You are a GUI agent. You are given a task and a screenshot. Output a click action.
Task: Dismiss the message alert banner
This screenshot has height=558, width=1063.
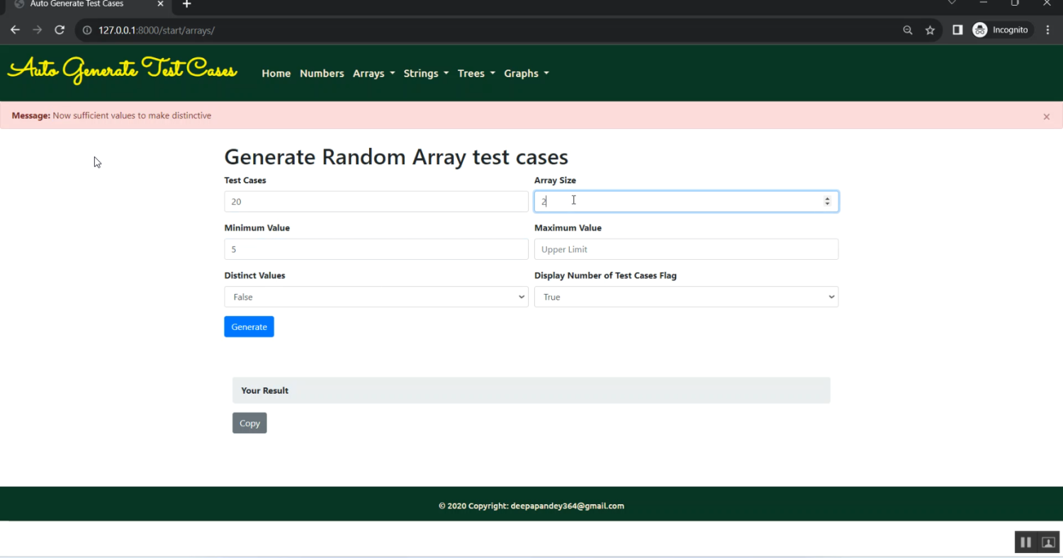point(1046,117)
